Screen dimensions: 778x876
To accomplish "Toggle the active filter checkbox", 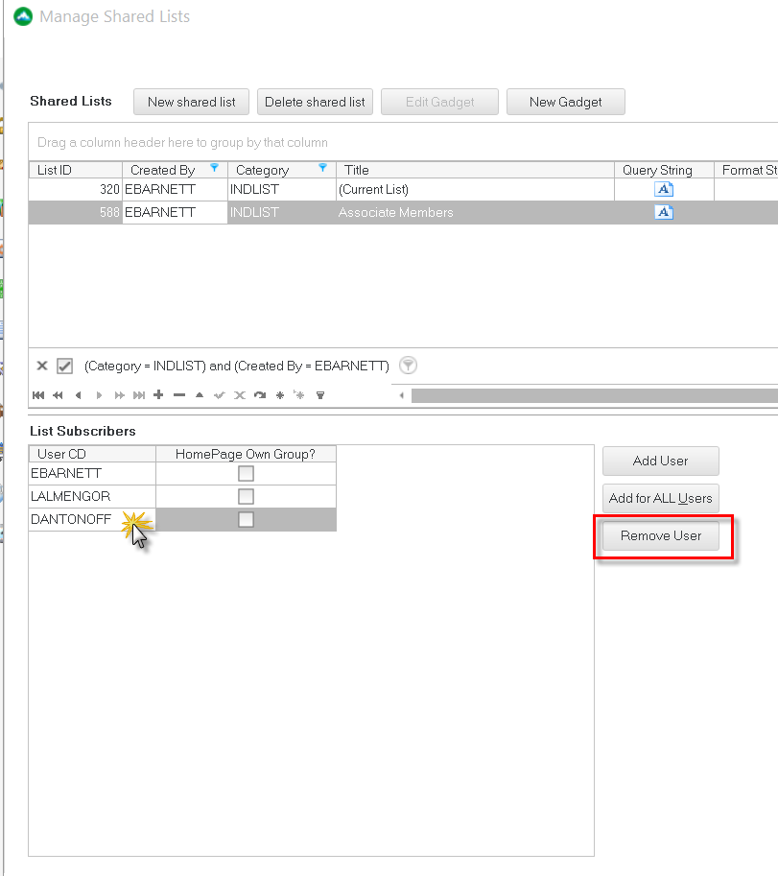I will [x=64, y=366].
